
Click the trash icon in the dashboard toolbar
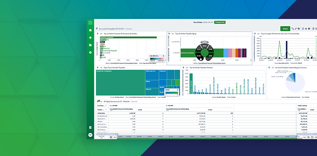tap(313, 29)
